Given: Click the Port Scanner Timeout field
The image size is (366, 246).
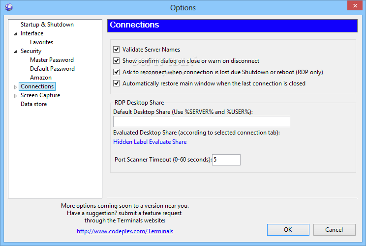Looking at the screenshot, I should [226, 160].
